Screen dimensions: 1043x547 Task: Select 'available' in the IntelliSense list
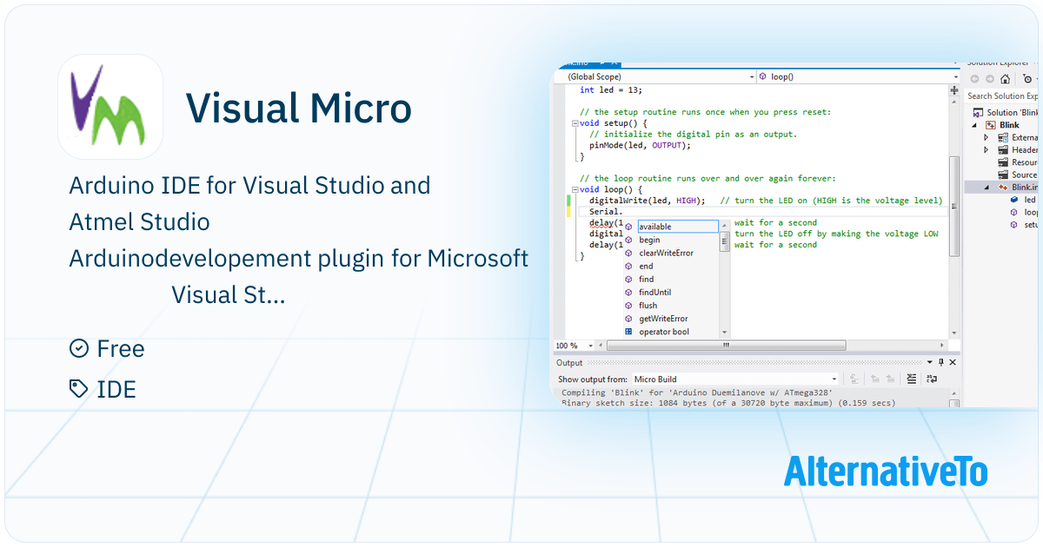tap(677, 227)
